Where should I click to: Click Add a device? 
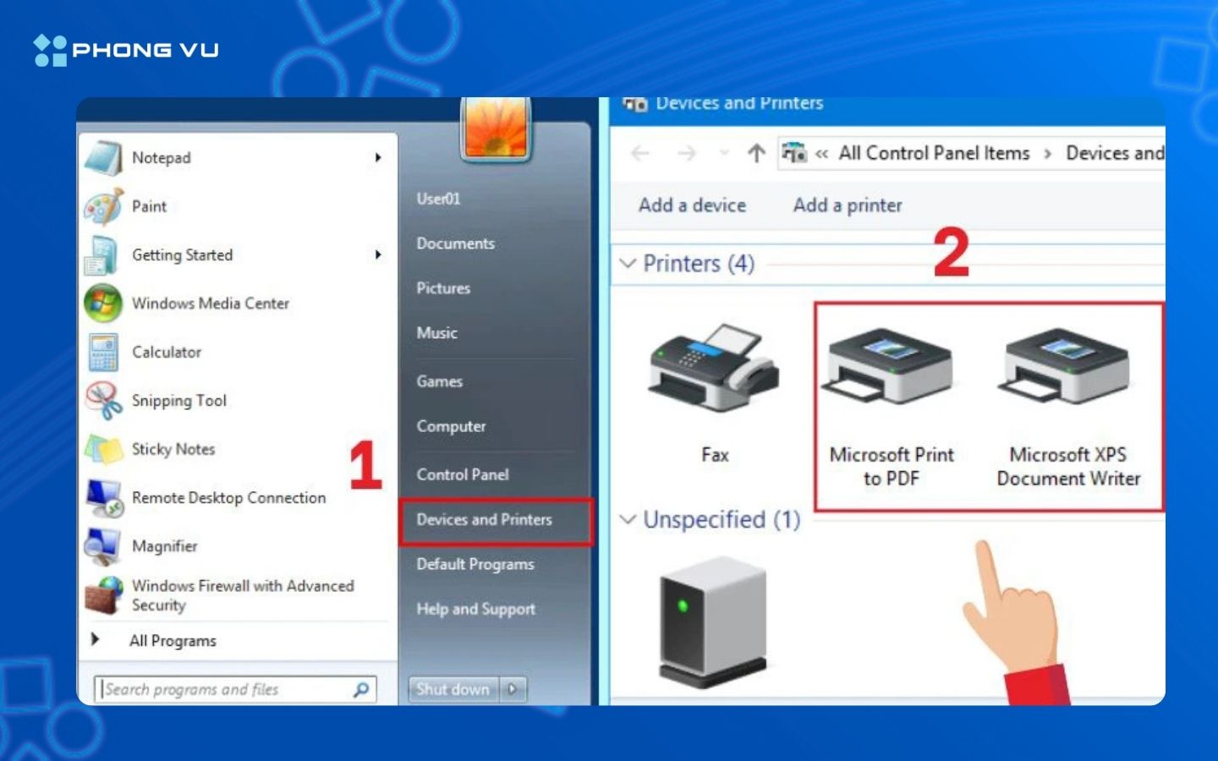coord(692,205)
